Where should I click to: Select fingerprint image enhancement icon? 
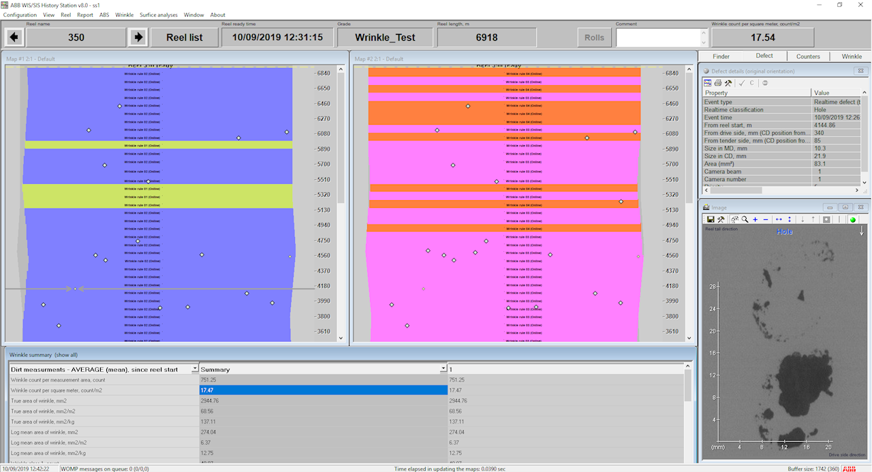tap(734, 219)
